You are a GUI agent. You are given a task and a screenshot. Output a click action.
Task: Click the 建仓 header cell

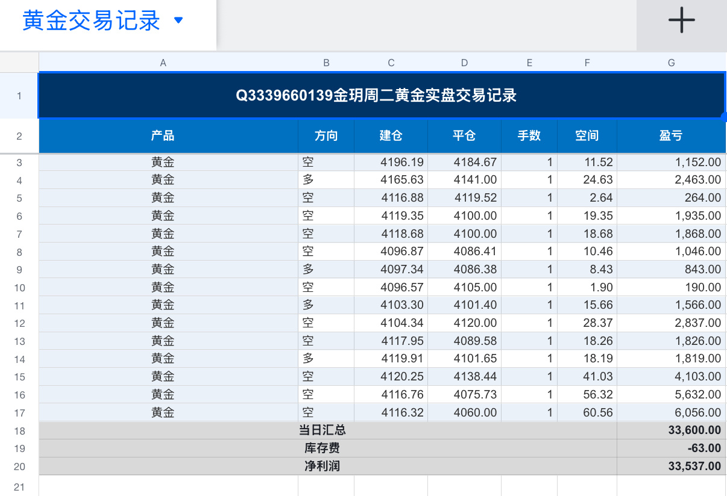(x=391, y=136)
